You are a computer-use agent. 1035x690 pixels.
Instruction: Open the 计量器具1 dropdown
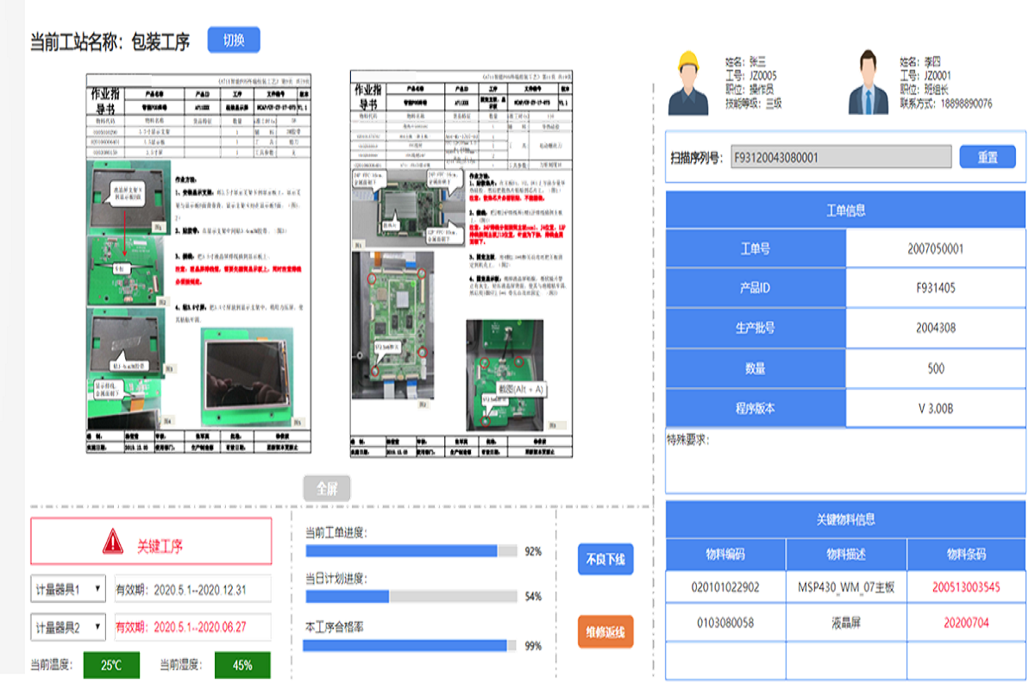click(x=68, y=590)
